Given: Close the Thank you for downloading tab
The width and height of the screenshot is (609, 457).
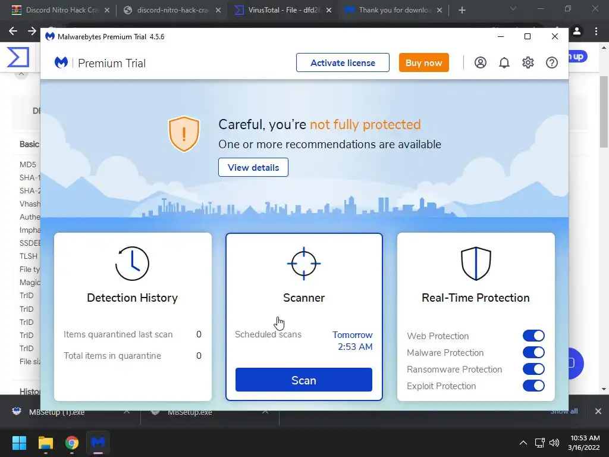Looking at the screenshot, I should click(x=440, y=10).
